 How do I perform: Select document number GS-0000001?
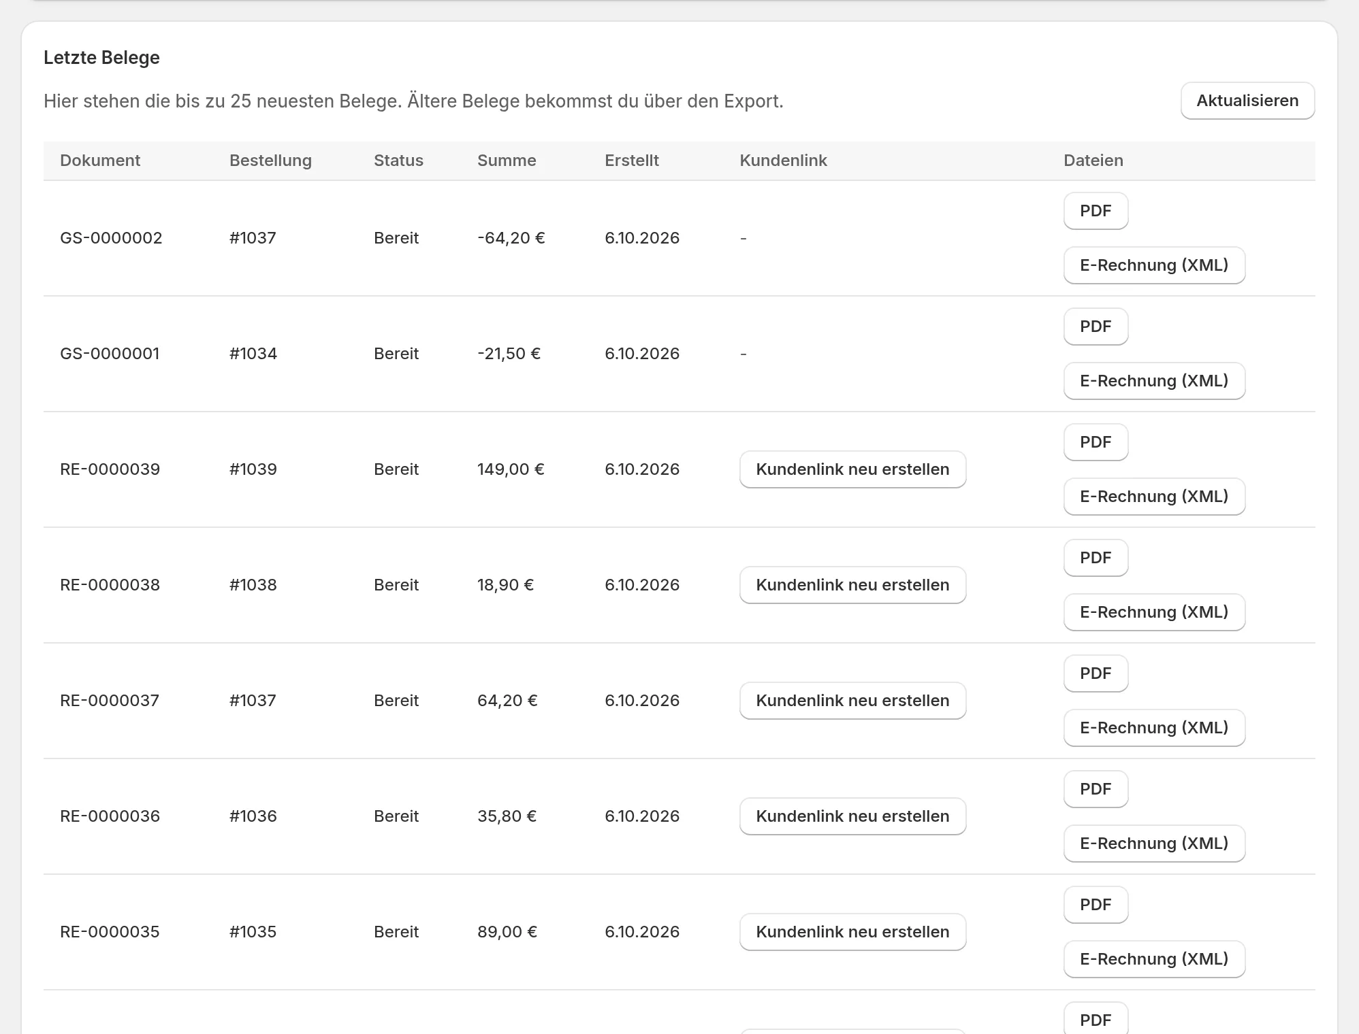coord(110,354)
